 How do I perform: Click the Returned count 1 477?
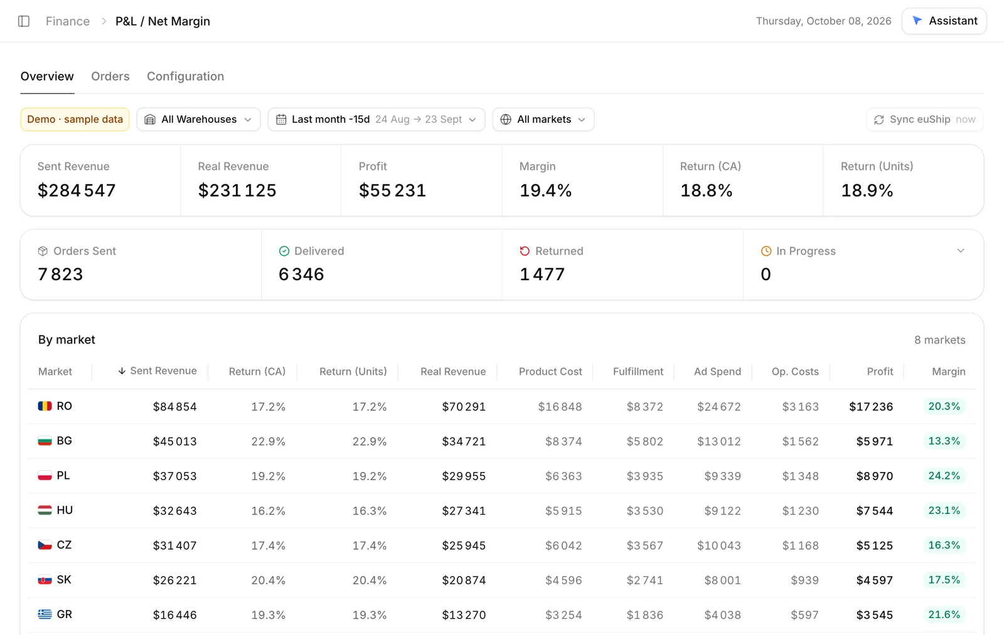[x=542, y=275]
